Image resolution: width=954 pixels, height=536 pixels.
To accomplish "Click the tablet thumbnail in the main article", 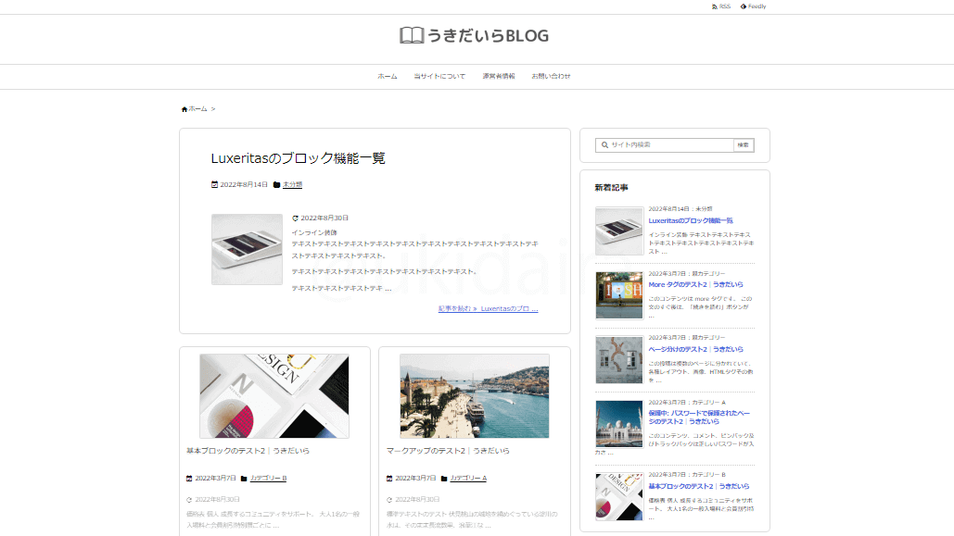I will point(247,249).
